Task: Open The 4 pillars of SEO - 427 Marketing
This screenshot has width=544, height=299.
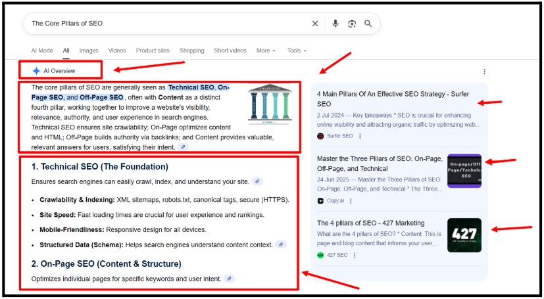Action: tap(370, 223)
